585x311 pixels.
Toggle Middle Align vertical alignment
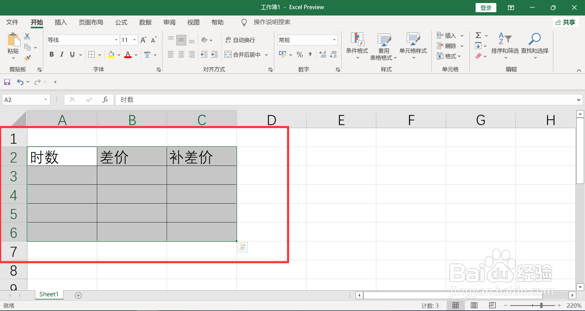point(181,40)
